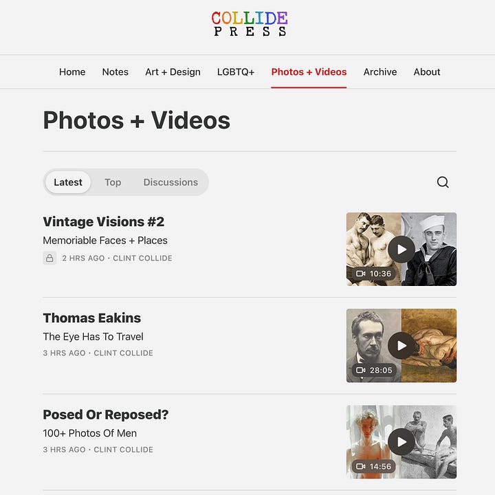Screen dimensions: 495x495
Task: Open the Vintage Visions #2 post title
Action: pos(104,221)
